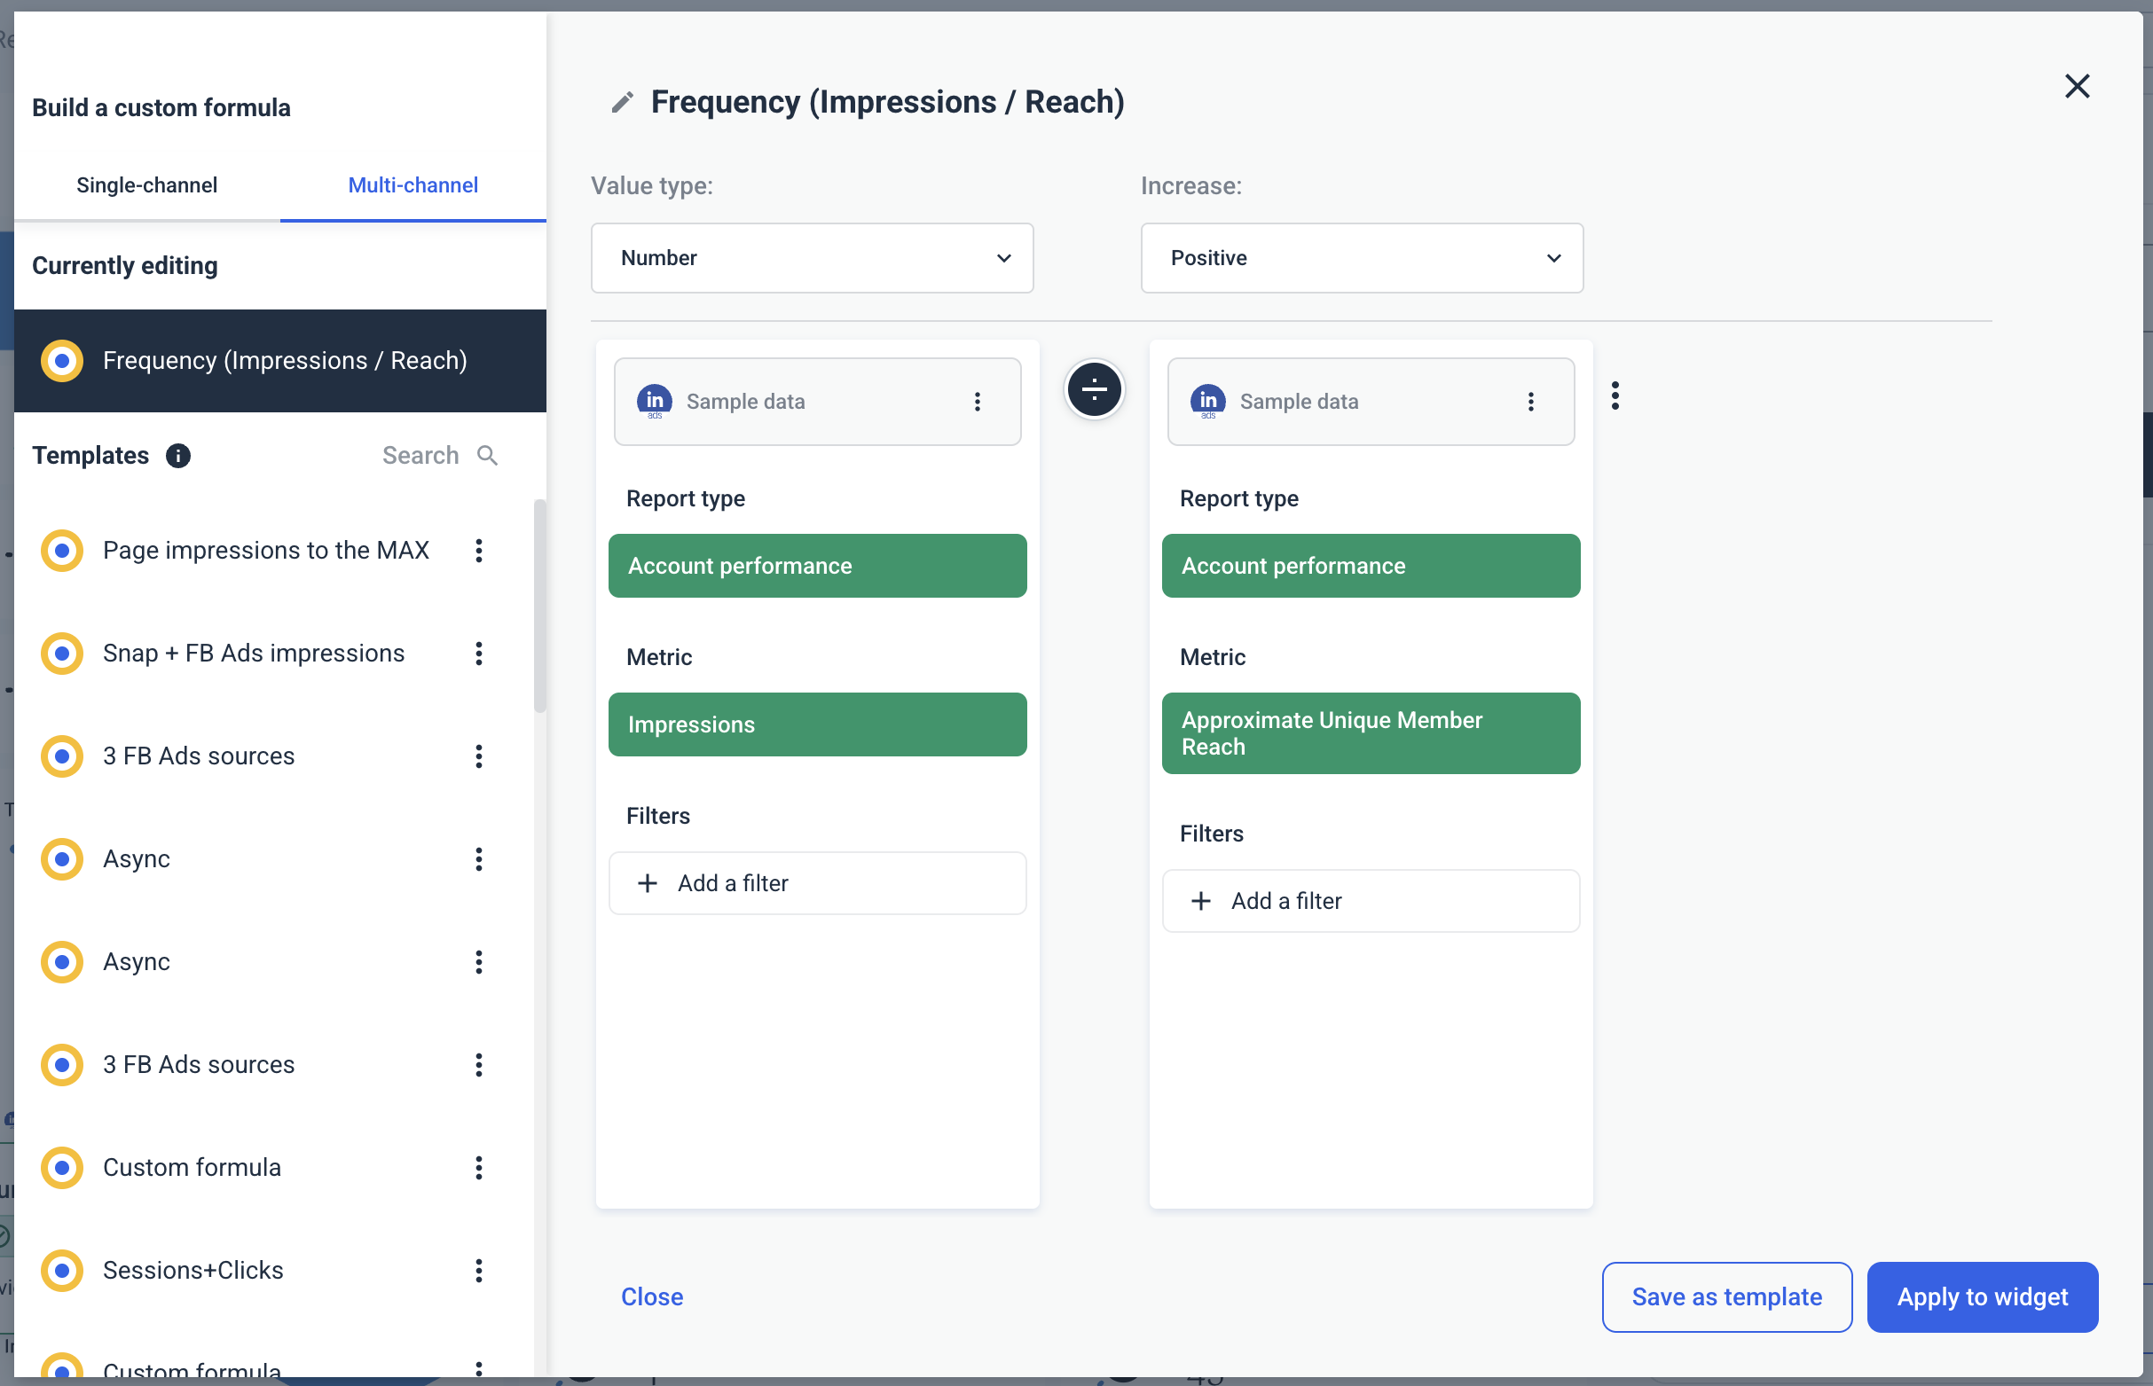Image resolution: width=2153 pixels, height=1386 pixels.
Task: Click the division operator icon between the two cards
Action: pyautogui.click(x=1094, y=389)
